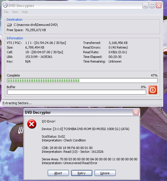Click the Sense Area hex string line
The height and width of the screenshot is (181, 167).
(89, 159)
